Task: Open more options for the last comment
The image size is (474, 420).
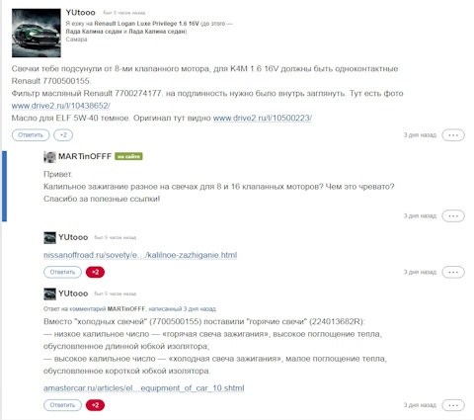Action: coord(453,405)
